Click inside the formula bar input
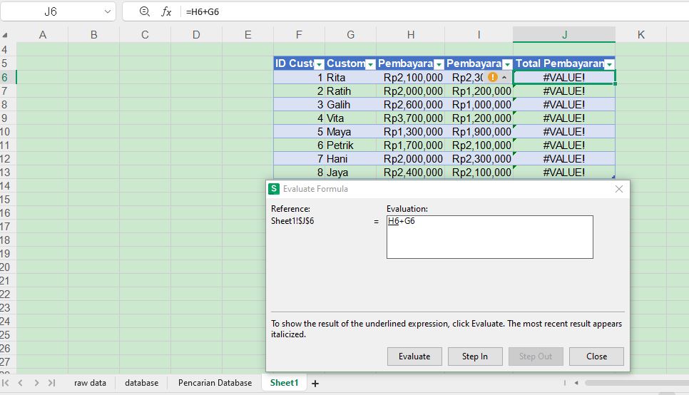Image resolution: width=689 pixels, height=395 pixels. (435, 11)
